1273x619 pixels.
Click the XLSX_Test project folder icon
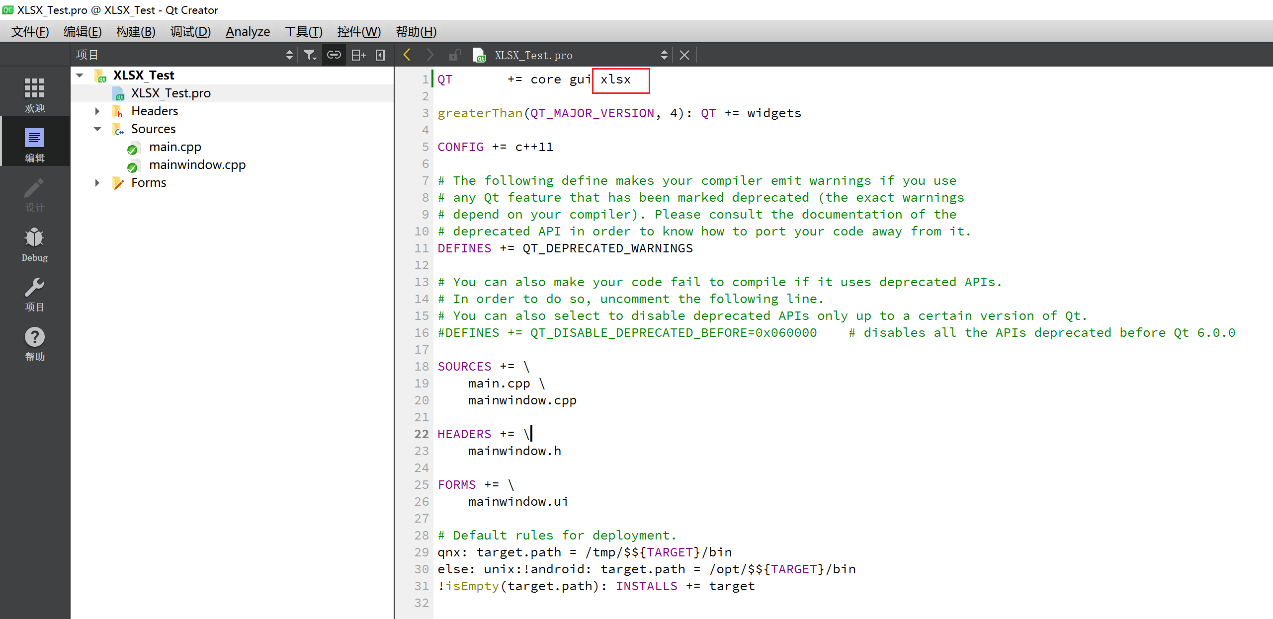pos(100,76)
